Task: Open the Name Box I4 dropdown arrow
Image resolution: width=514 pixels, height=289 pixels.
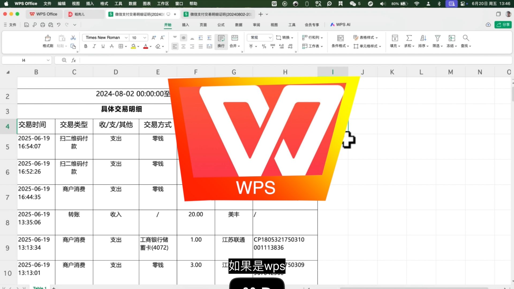Action: pos(48,60)
